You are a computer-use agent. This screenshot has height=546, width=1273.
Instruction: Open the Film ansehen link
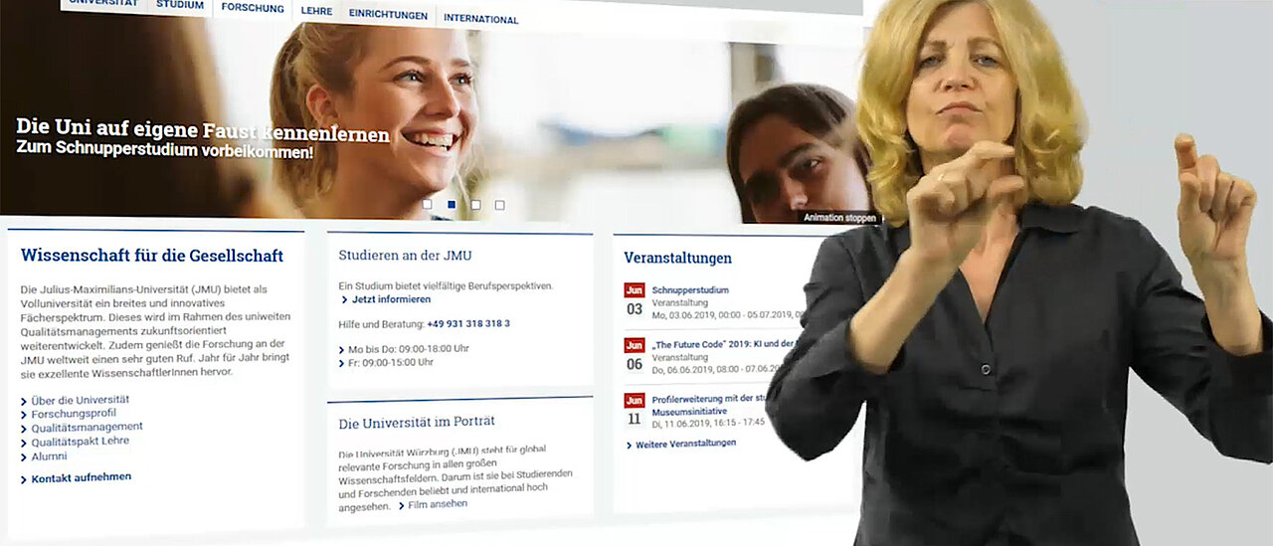click(x=437, y=504)
